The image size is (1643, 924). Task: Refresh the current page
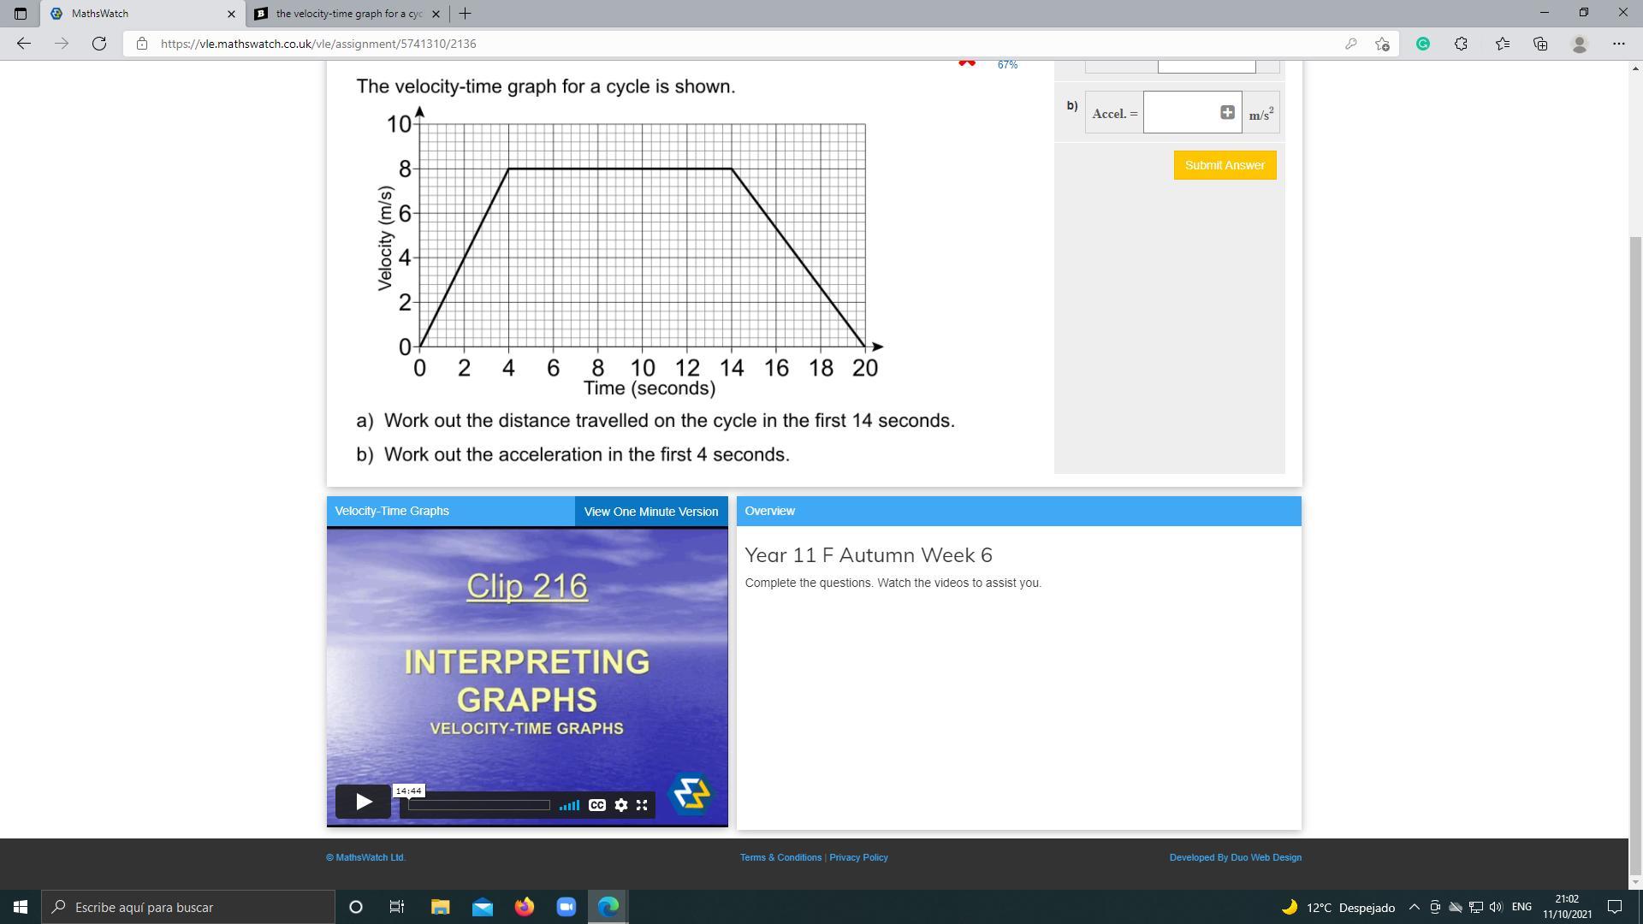[99, 44]
